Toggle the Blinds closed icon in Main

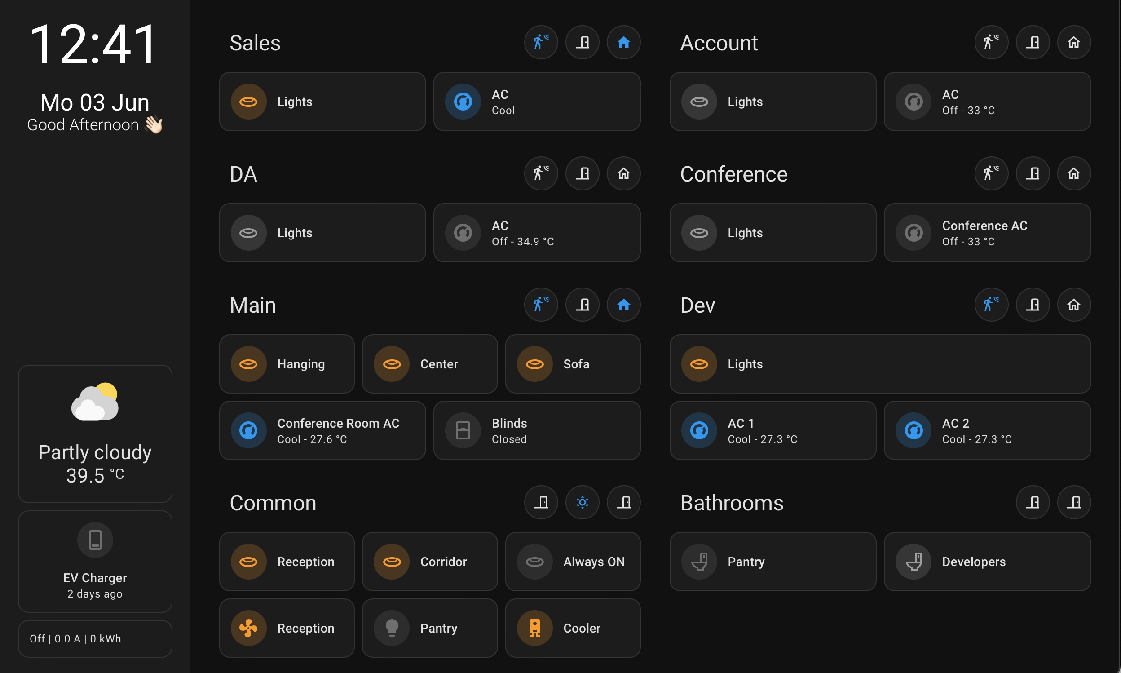pyautogui.click(x=463, y=430)
